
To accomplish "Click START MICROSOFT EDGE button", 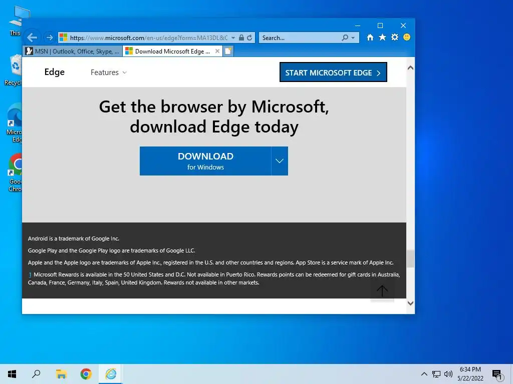I will [333, 72].
